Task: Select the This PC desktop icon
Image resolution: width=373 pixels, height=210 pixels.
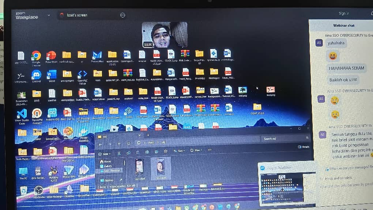Action: click(x=23, y=173)
